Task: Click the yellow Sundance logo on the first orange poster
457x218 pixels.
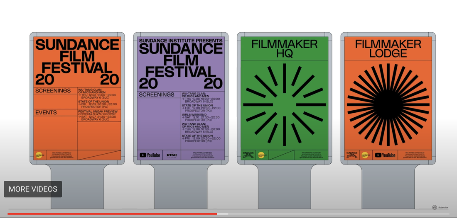Action: [40, 155]
